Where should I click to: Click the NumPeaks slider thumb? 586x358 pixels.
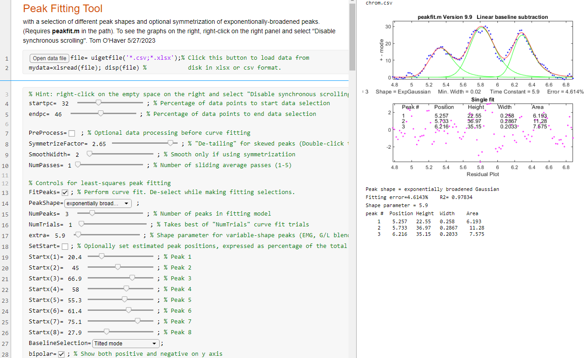(92, 214)
